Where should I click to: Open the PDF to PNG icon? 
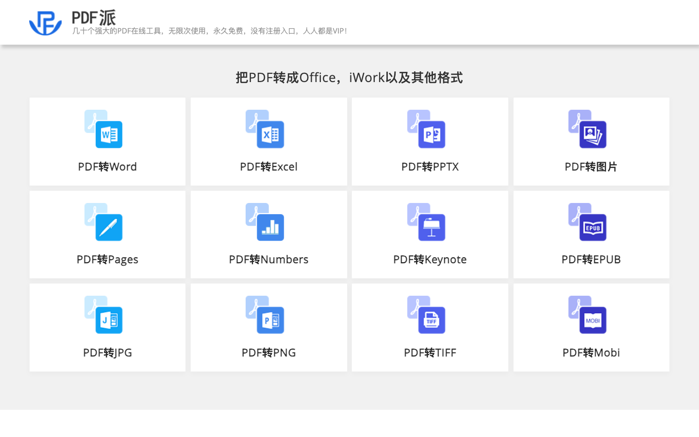coord(265,315)
